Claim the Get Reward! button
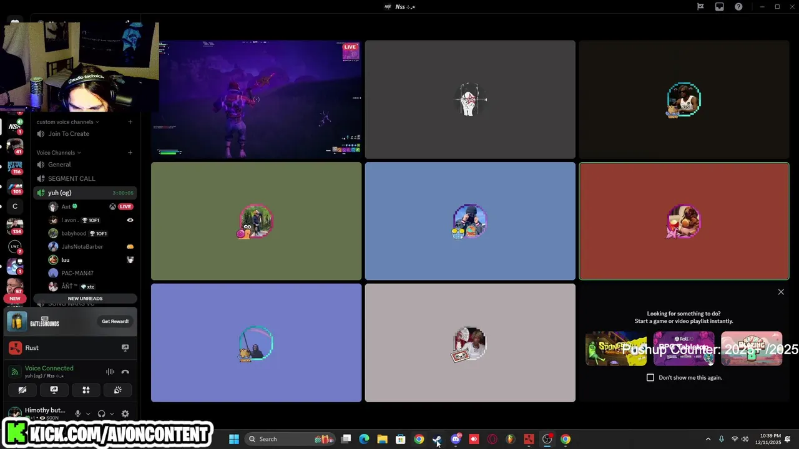This screenshot has width=799, height=449. 115,322
